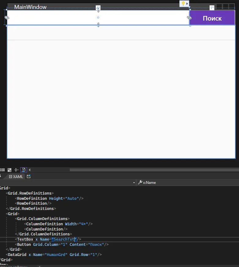Click the Grid.Column="1" attribute
Screen dimensions: 239x267
pyautogui.click(x=50, y=244)
